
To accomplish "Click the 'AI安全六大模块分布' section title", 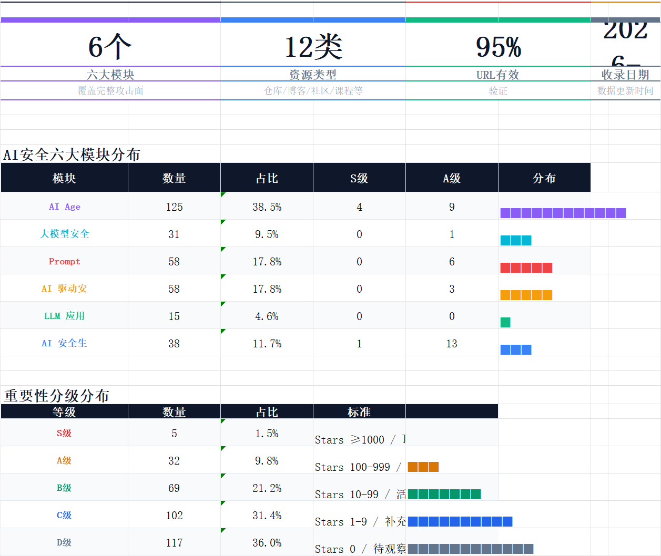I will click(x=72, y=155).
